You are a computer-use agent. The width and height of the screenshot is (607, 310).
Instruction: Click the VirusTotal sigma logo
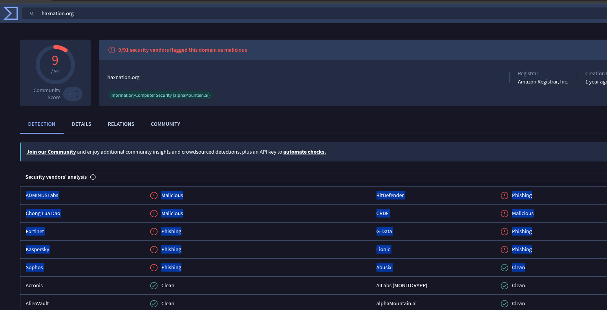coord(11,13)
